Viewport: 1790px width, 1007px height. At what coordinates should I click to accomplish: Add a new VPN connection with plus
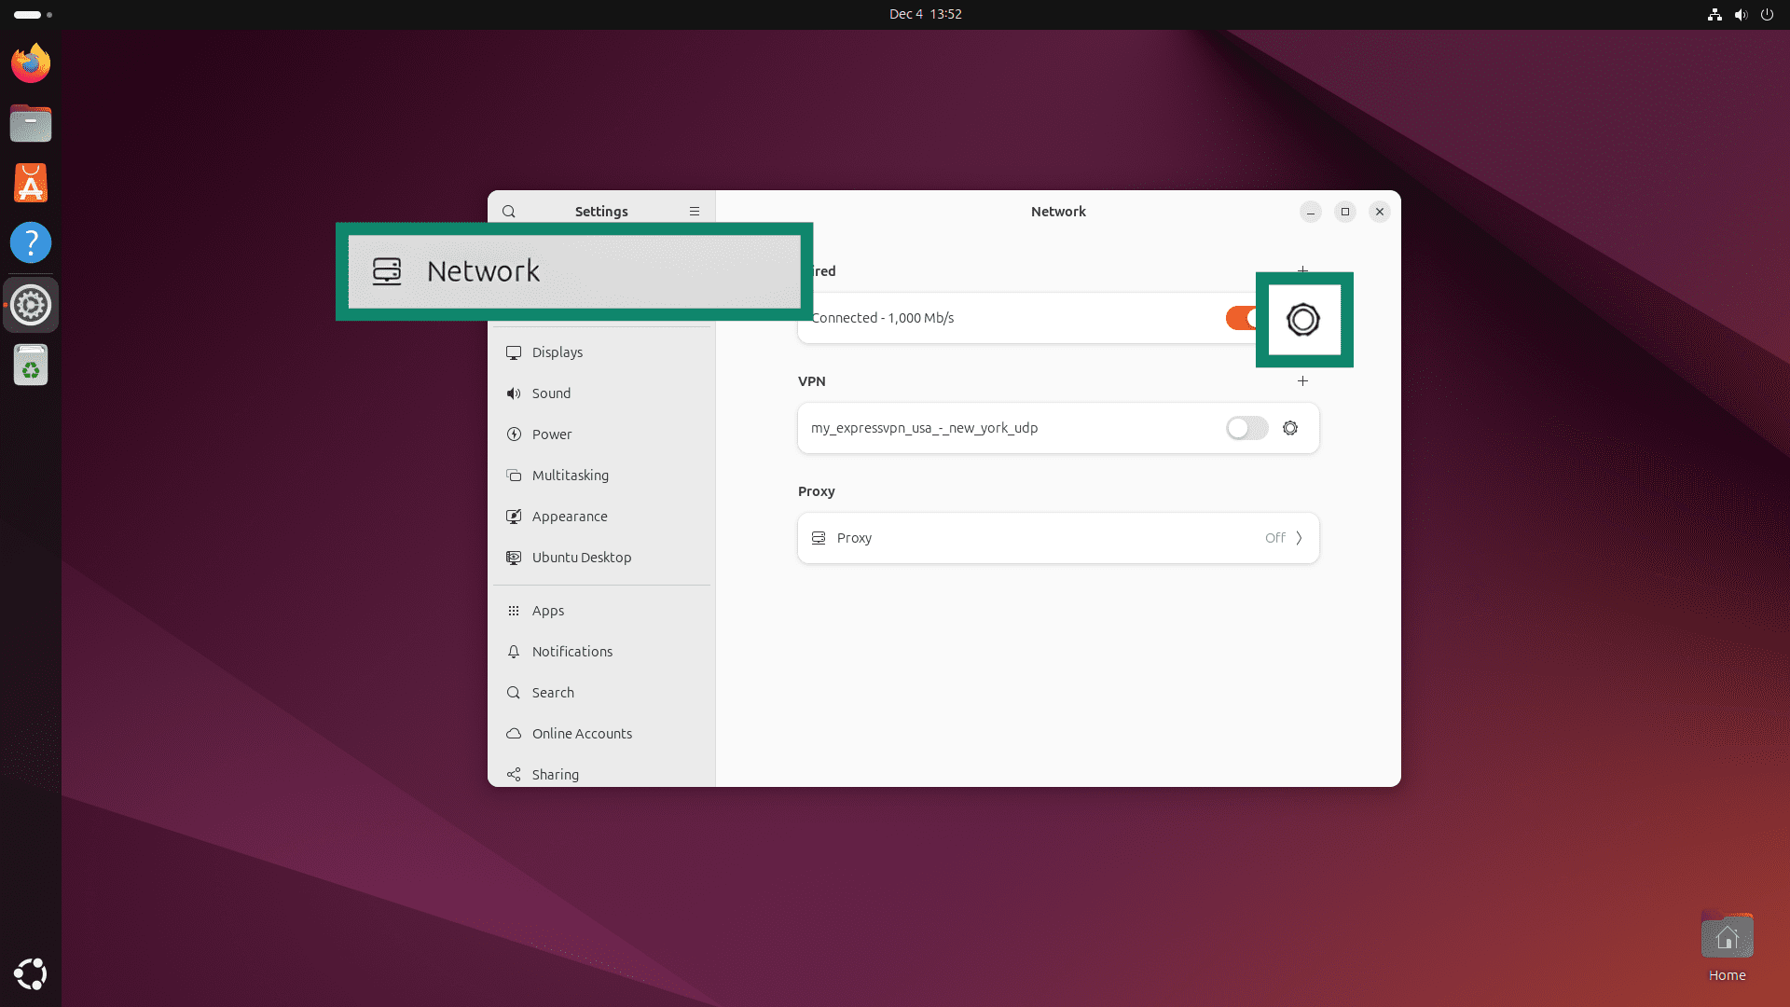click(x=1302, y=381)
